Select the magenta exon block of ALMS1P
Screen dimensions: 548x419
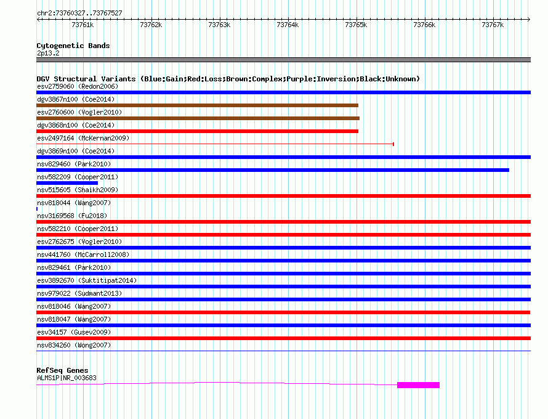[x=418, y=385]
